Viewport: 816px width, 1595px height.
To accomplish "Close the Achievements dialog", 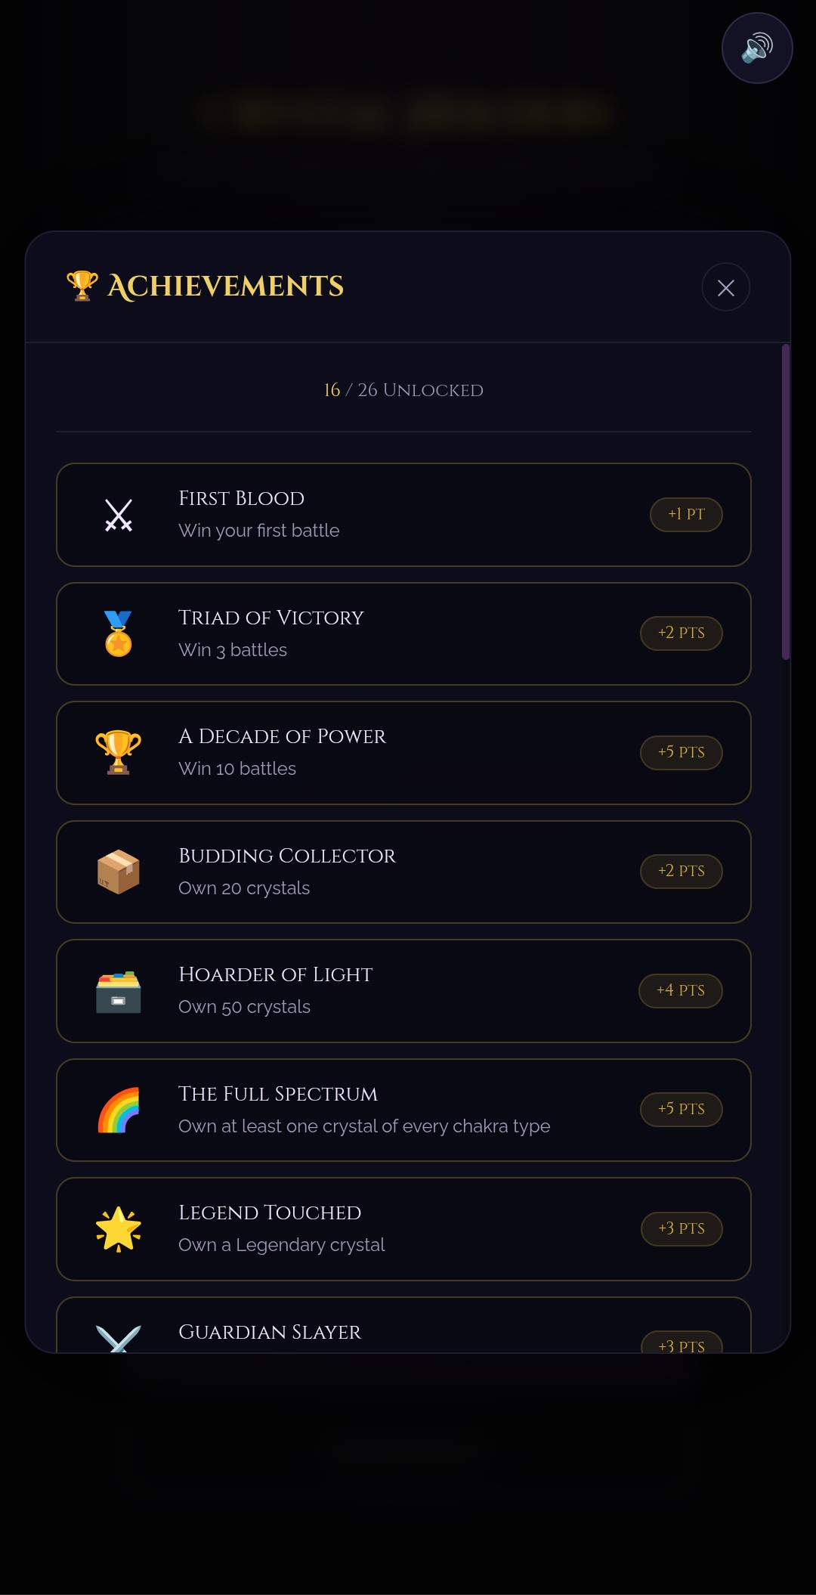I will (725, 287).
